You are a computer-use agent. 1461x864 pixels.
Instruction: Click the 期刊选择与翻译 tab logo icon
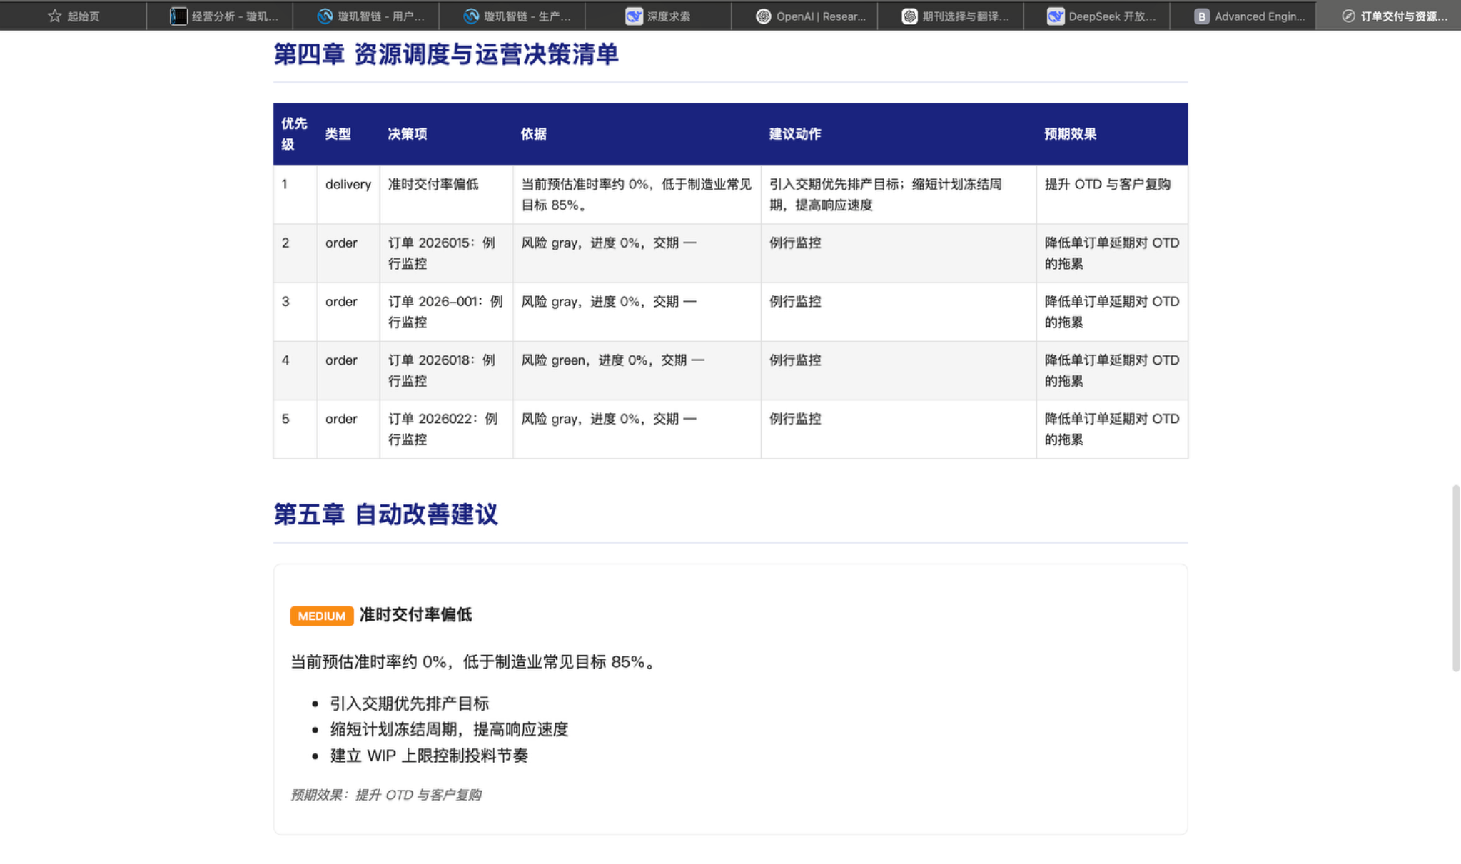tap(909, 16)
